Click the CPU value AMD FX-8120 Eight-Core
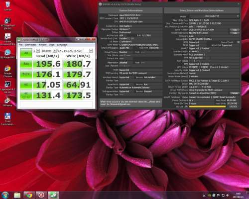The height and width of the screenshot is (199, 249). pyautogui.click(x=131, y=21)
